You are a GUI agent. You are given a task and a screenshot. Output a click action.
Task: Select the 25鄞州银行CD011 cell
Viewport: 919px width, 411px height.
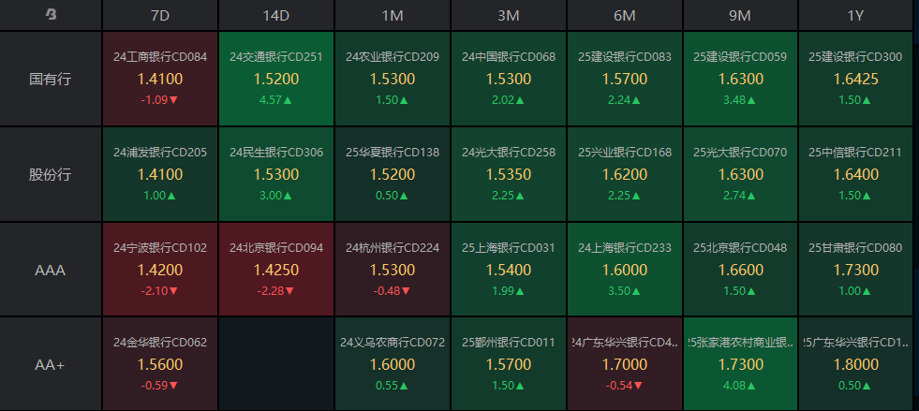tap(508, 364)
